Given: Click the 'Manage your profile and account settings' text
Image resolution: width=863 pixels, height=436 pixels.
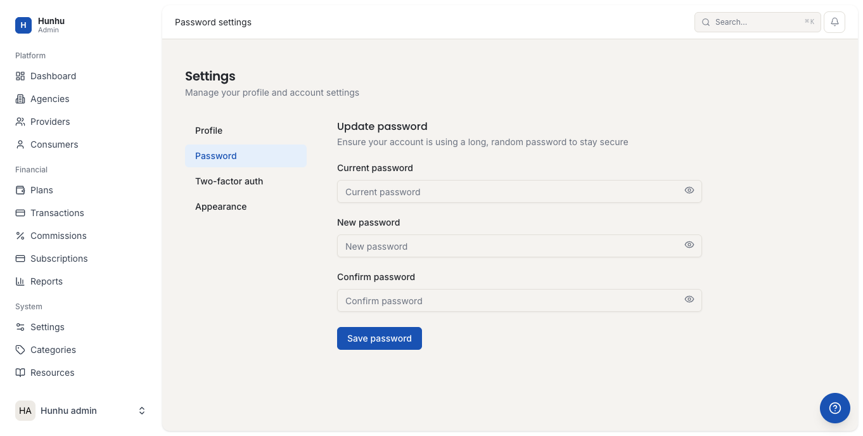Looking at the screenshot, I should 272,93.
